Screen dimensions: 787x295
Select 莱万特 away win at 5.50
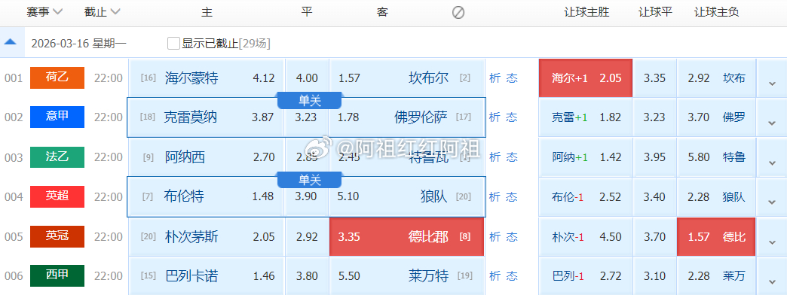coord(406,276)
